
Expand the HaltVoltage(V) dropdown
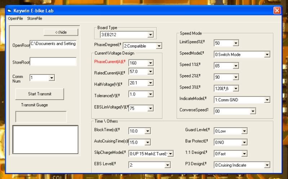(x=150, y=83)
